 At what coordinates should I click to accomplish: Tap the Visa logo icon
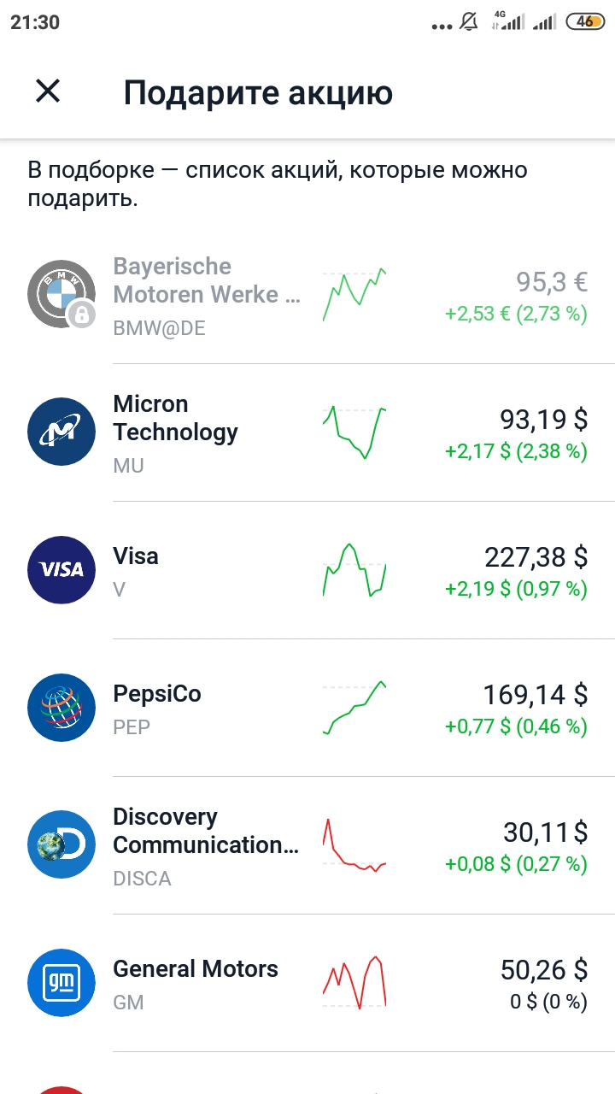click(61, 569)
